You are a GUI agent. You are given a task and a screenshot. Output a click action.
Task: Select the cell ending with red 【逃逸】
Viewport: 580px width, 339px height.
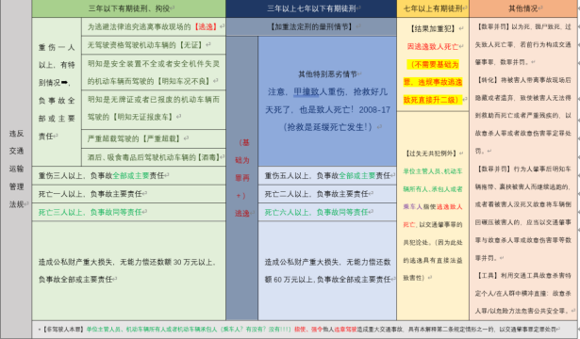point(154,26)
